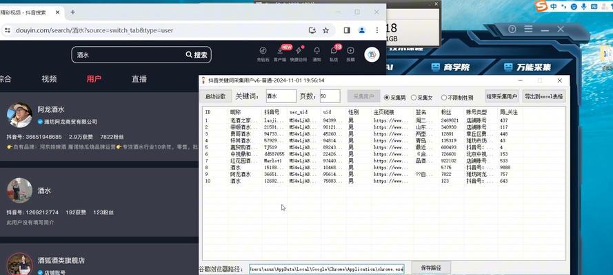Open the Douyin profile avatar
613x275 pixels.
372,54
